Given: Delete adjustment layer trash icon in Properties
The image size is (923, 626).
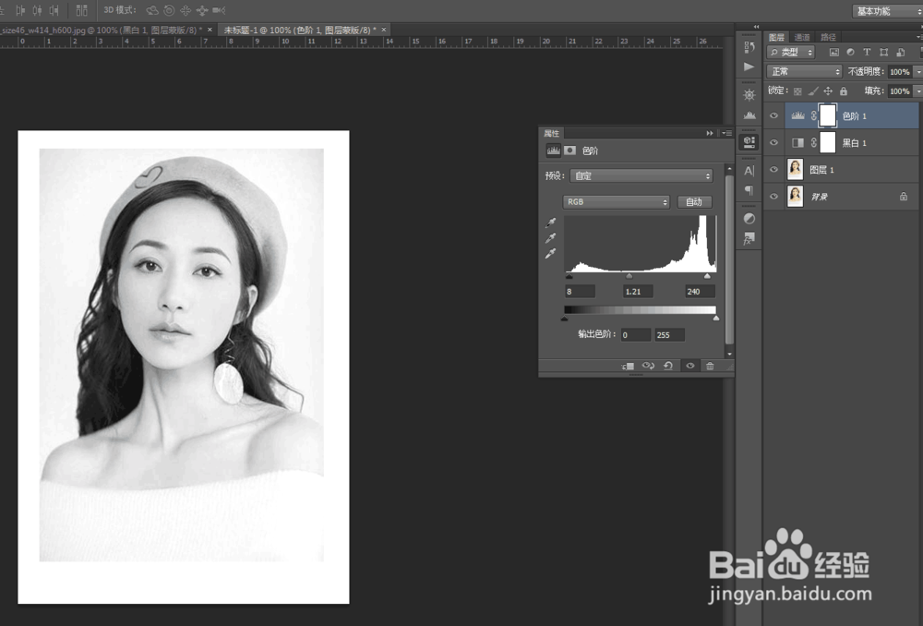Looking at the screenshot, I should pyautogui.click(x=710, y=366).
